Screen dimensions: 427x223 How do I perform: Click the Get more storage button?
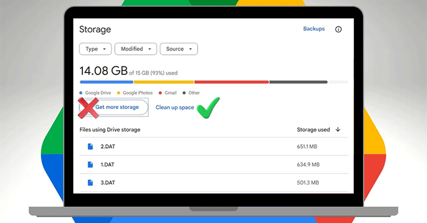tap(113, 107)
